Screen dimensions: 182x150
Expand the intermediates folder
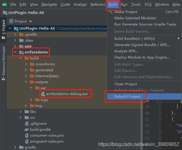click(x=26, y=76)
